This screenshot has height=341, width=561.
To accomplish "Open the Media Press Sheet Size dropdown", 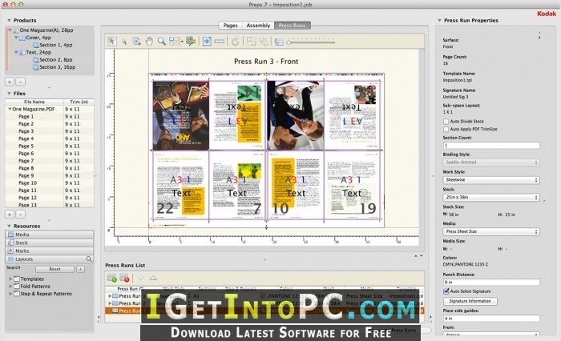I will point(491,231).
